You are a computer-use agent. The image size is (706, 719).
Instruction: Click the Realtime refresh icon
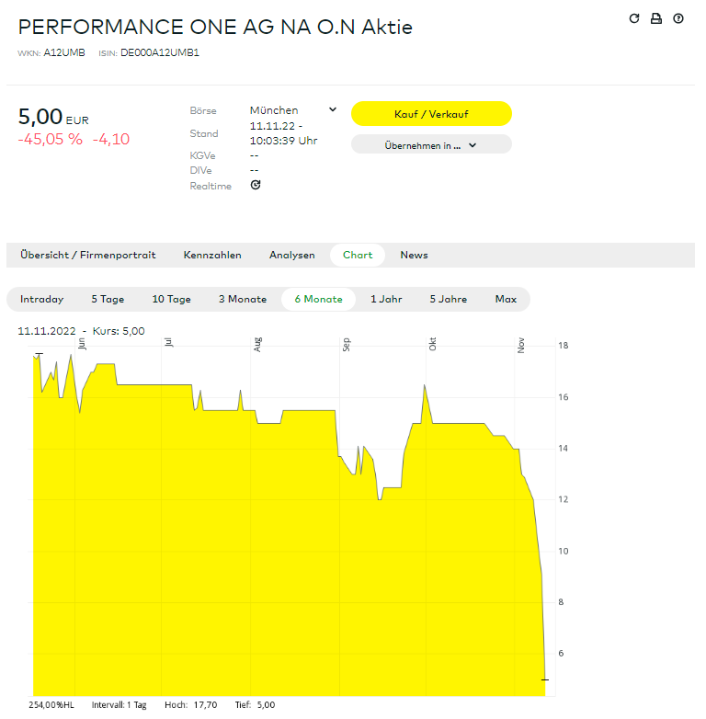coord(256,185)
